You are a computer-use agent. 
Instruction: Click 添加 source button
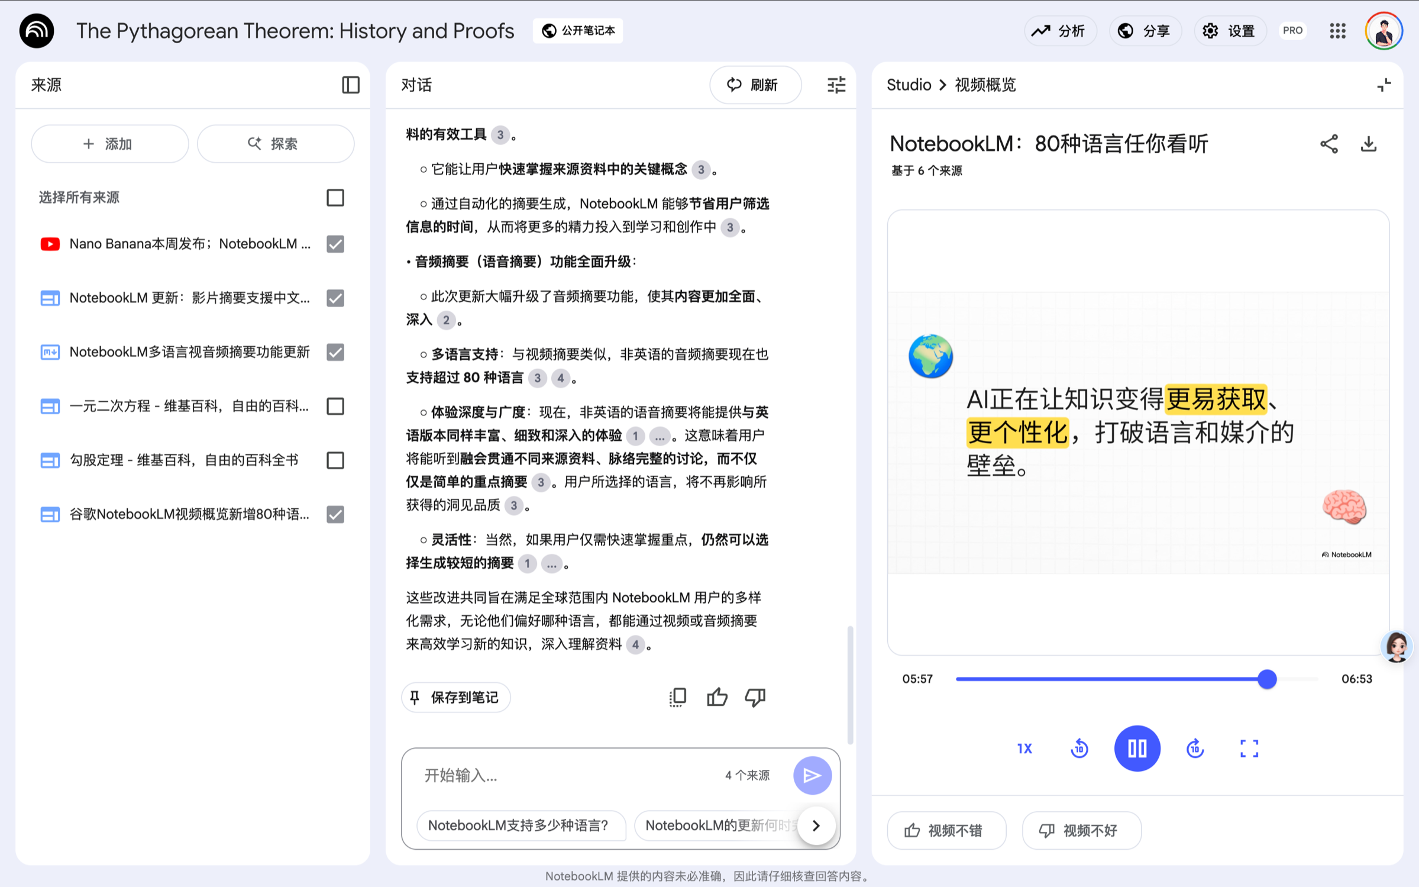[109, 144]
